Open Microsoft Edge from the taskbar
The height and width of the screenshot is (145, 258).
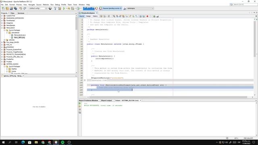23,142
